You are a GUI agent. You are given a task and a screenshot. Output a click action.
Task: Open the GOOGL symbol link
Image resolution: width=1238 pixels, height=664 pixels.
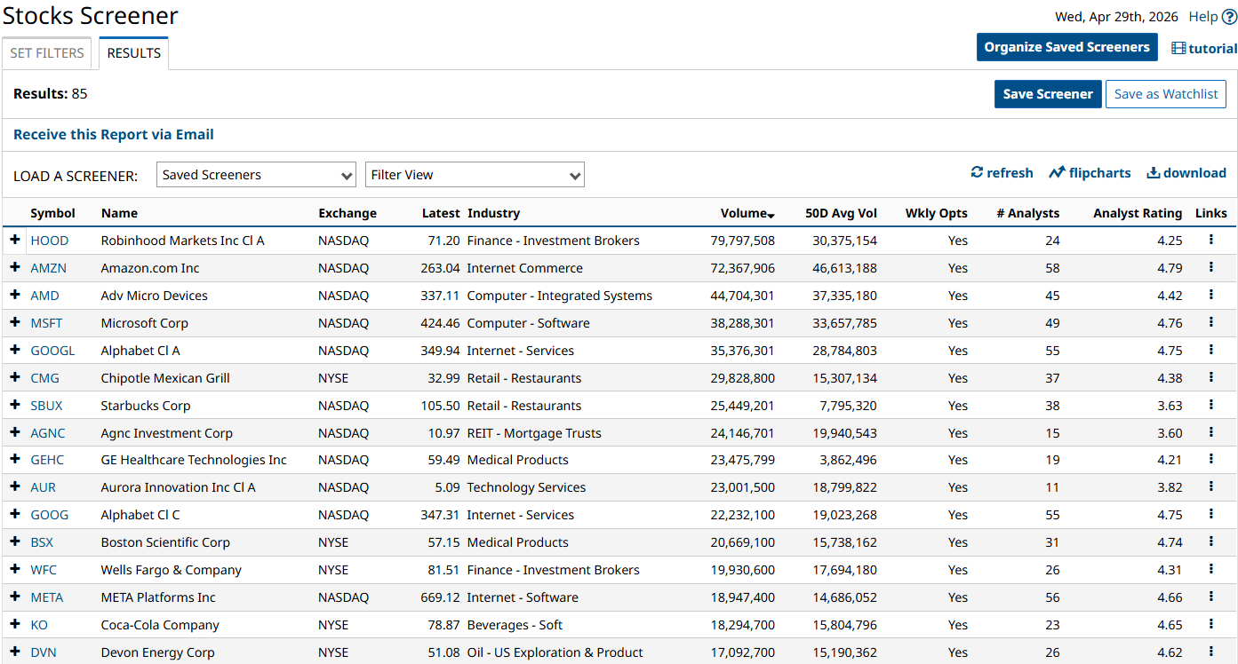tap(52, 351)
